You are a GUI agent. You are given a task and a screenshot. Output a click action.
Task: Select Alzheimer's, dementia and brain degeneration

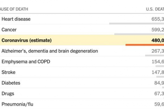[x=50, y=51]
